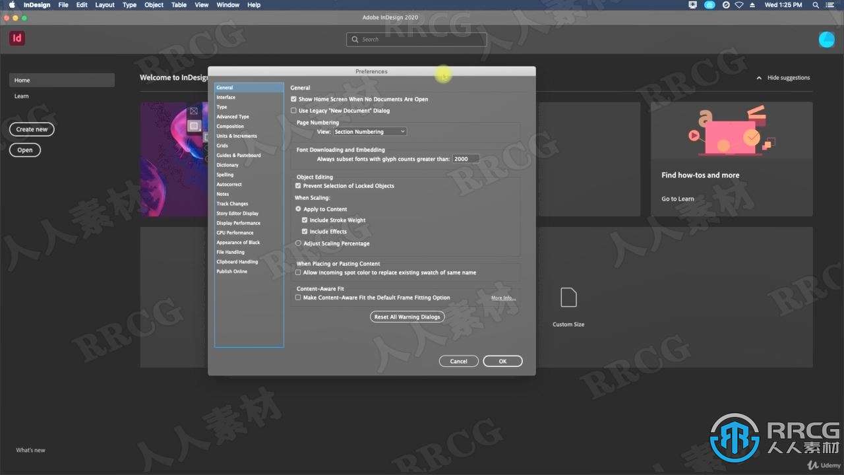Select Guides & Pasteboard preferences category

(249, 155)
